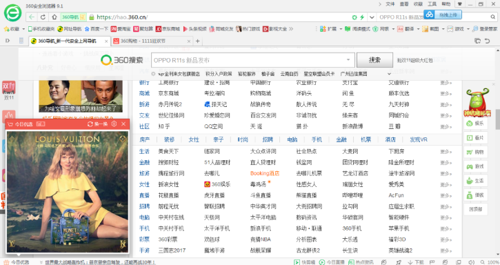Screen dimensions: 500x265
Task: Click the sound mute speaker icon in status bar
Action: click(x=471, y=262)
